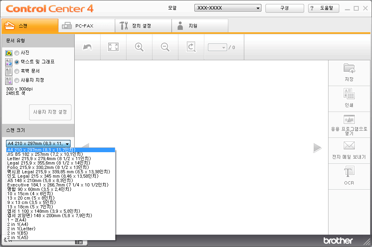Choose 명함 90 x 60mm option

tap(61, 189)
